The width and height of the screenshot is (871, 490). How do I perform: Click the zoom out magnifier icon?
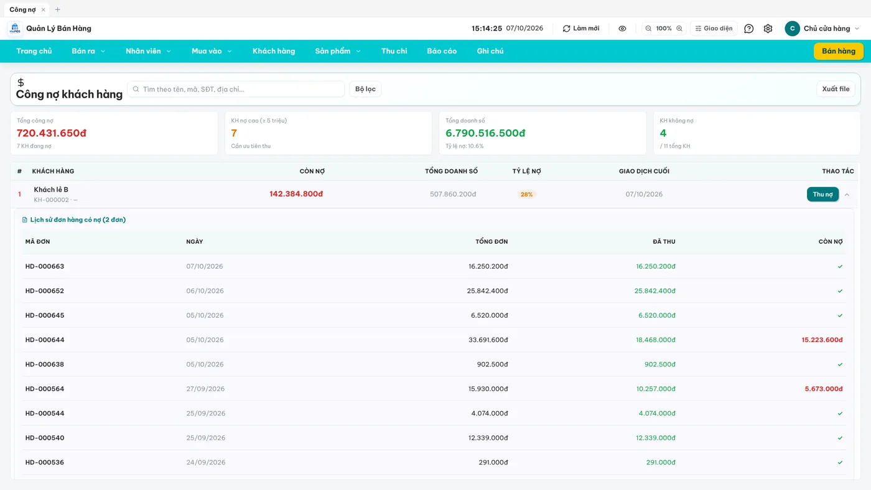click(648, 29)
